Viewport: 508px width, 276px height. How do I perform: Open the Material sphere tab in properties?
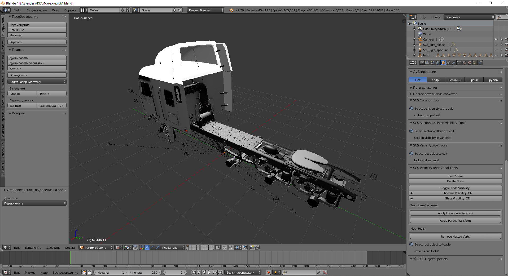(464, 63)
